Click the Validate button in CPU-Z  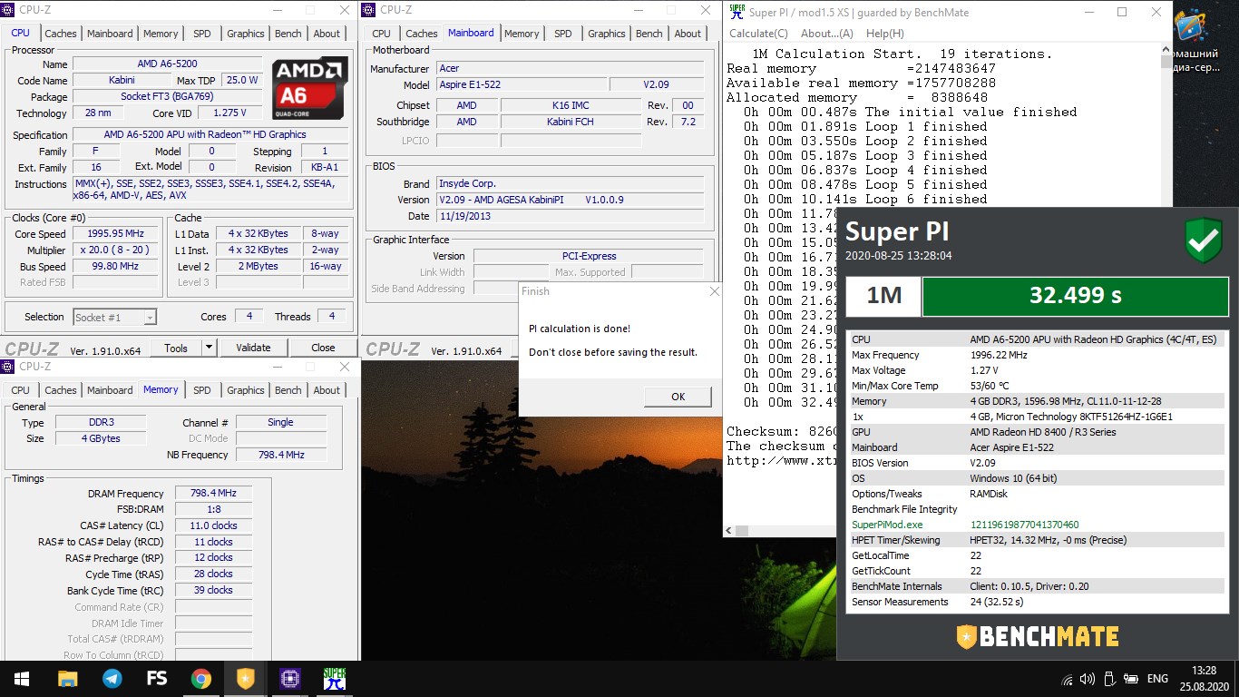(x=253, y=348)
